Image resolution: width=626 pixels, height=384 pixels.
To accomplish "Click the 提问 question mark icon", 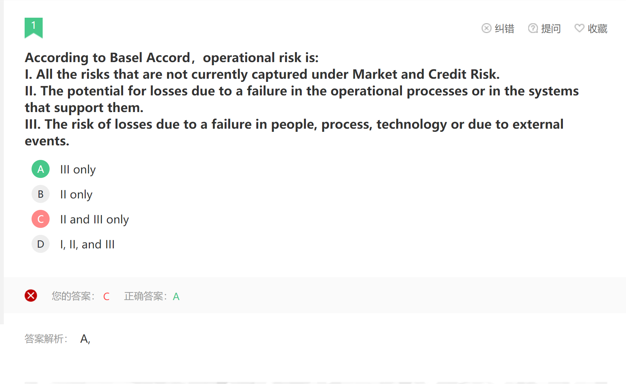I will [533, 28].
